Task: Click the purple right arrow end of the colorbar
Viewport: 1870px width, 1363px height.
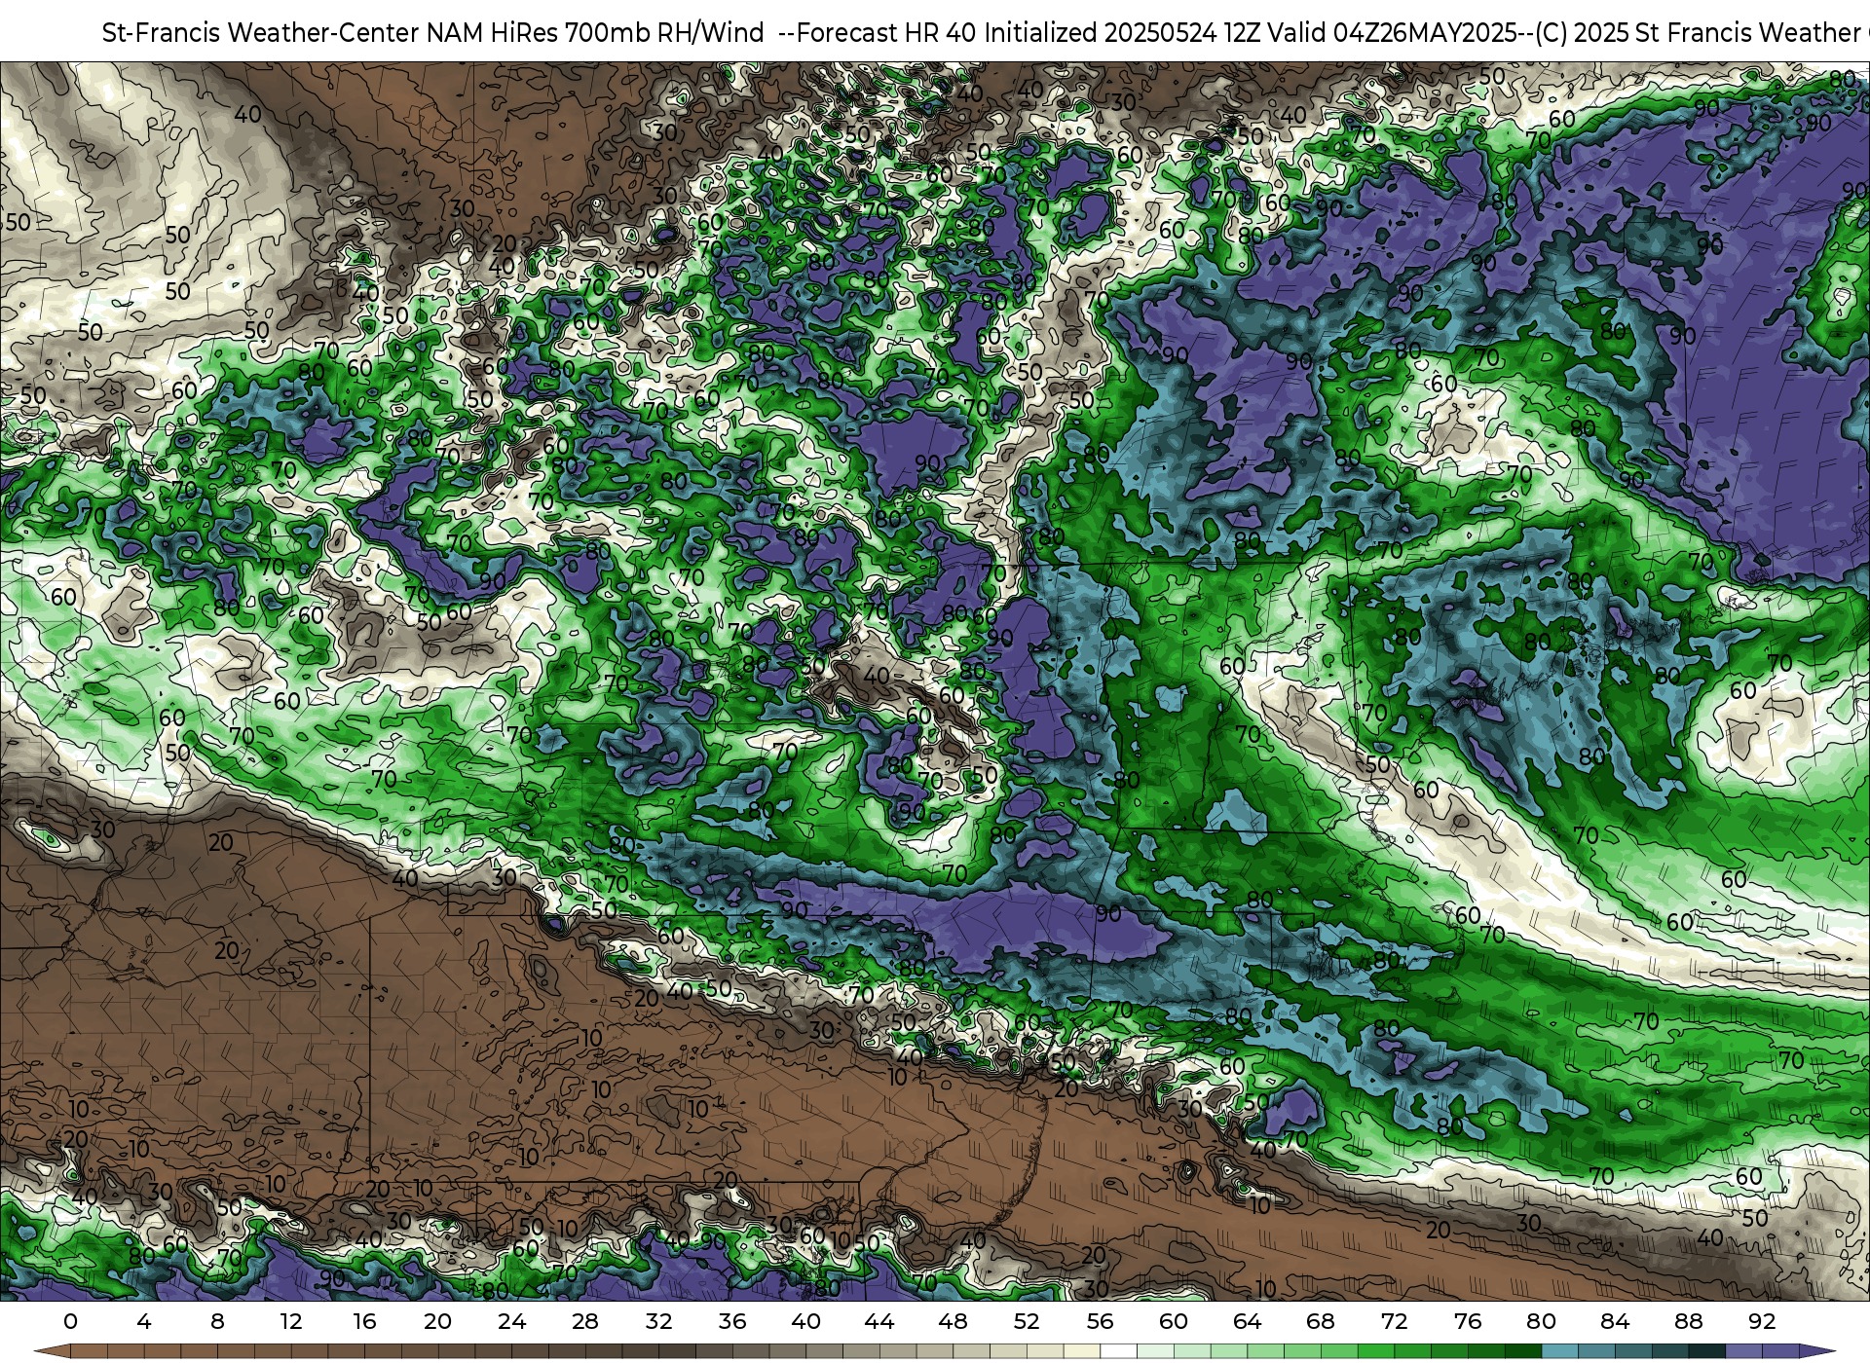Action: [1816, 1351]
